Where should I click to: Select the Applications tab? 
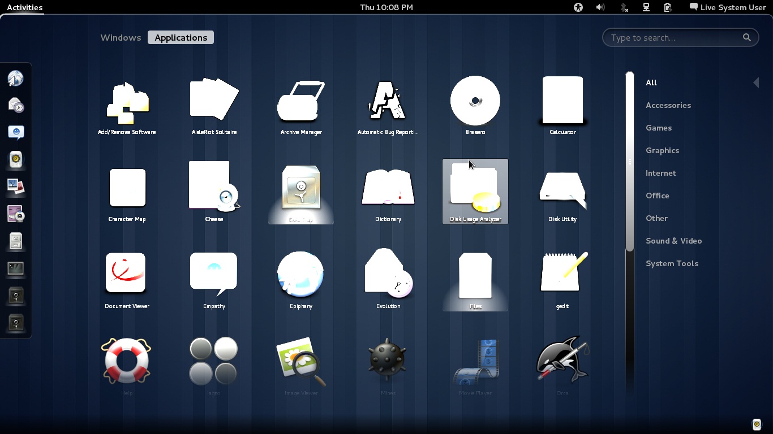(181, 38)
